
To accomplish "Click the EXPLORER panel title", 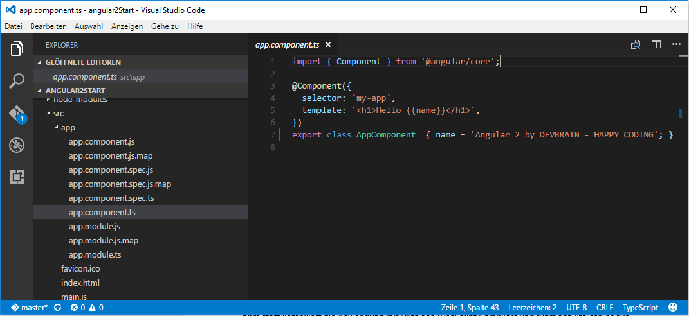I will tap(62, 45).
